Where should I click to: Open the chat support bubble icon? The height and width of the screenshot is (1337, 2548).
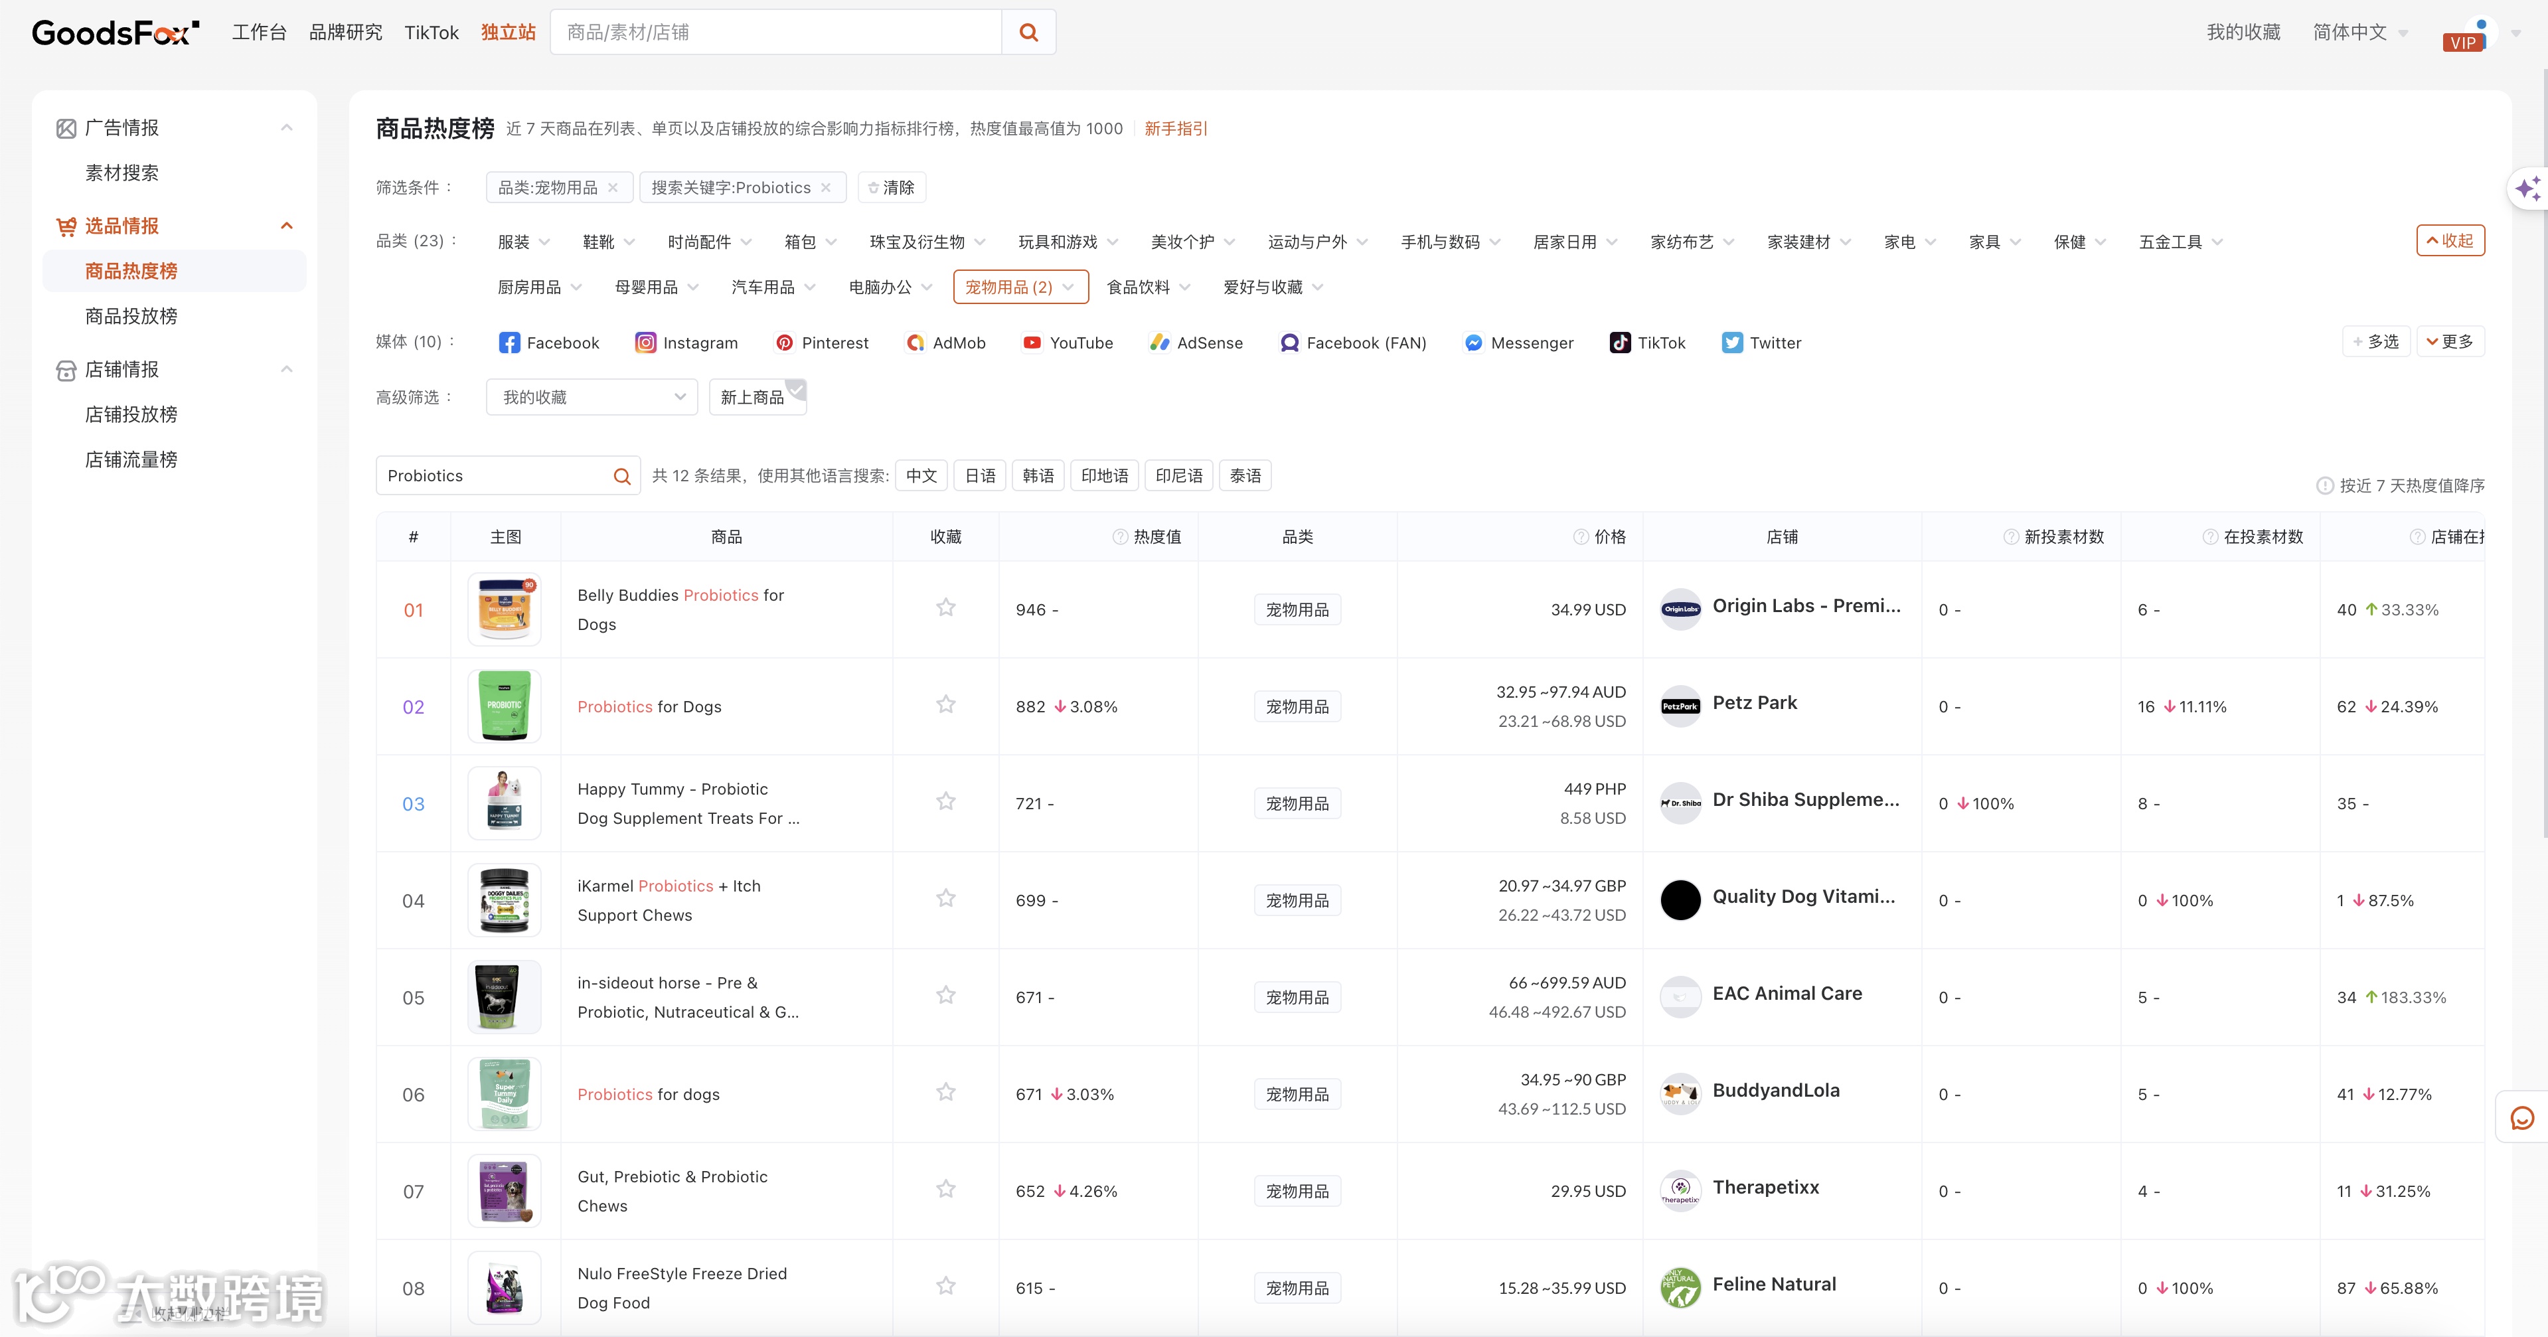(x=2522, y=1117)
